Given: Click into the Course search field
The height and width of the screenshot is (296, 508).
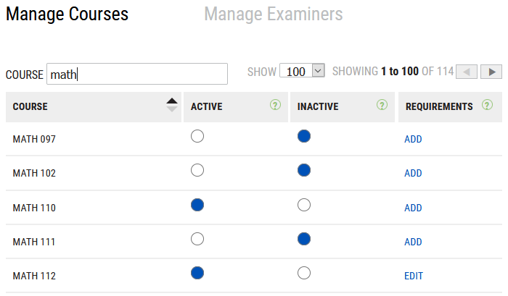Looking at the screenshot, I should click(137, 74).
